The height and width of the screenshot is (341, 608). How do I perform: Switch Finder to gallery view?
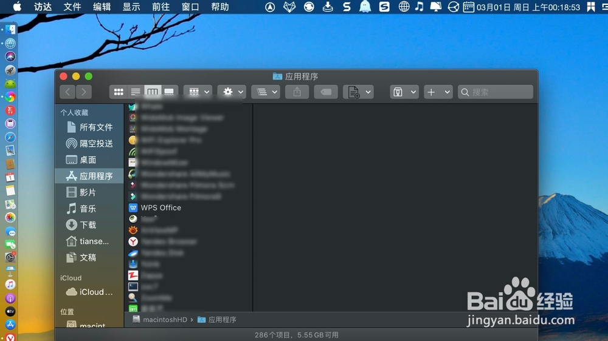pyautogui.click(x=170, y=92)
